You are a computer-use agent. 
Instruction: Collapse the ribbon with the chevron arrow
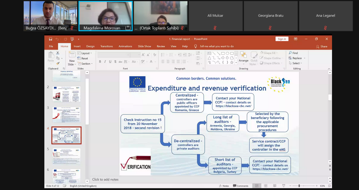pos(329,69)
